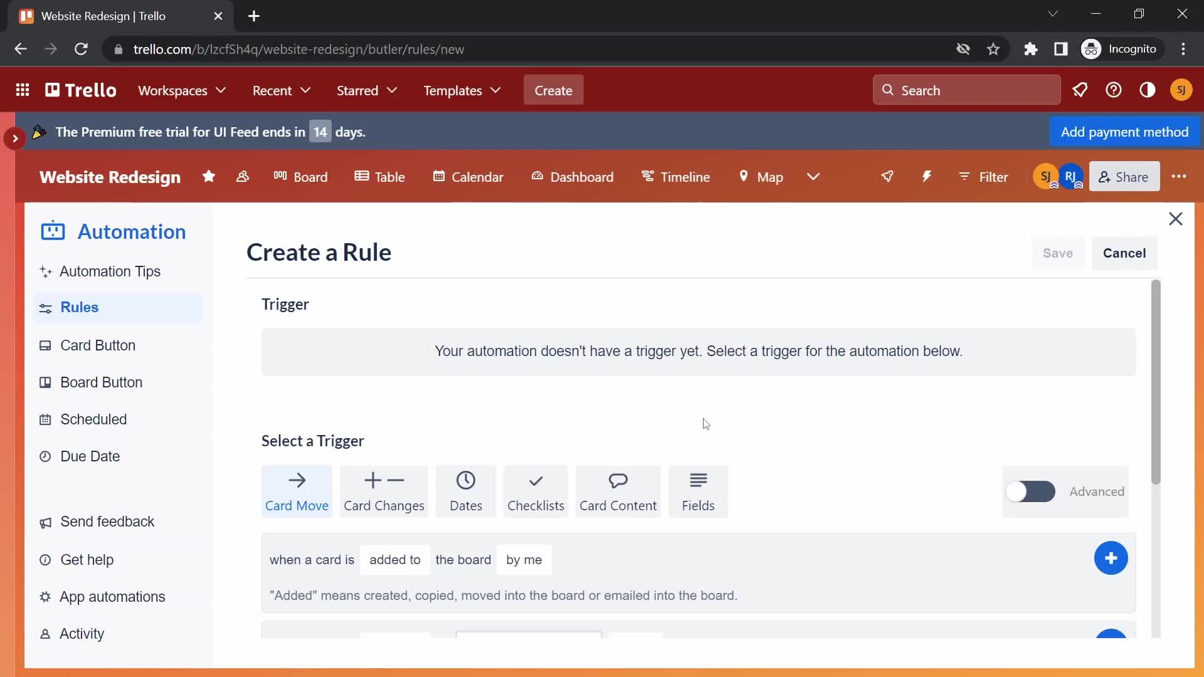Click the Butler automation lightning icon

[x=926, y=177]
